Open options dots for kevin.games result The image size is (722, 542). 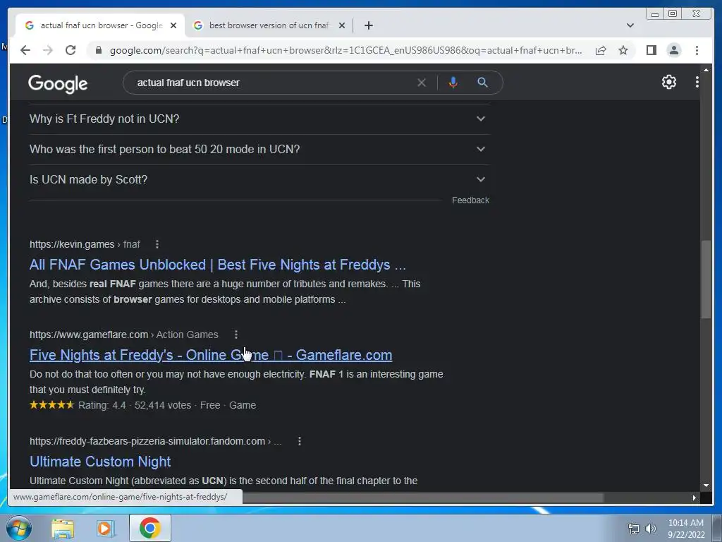coord(157,244)
